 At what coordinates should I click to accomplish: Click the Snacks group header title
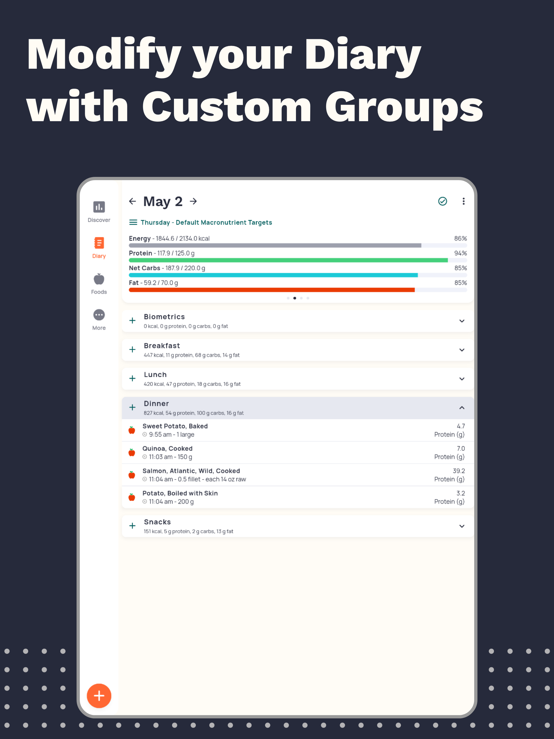tap(157, 522)
